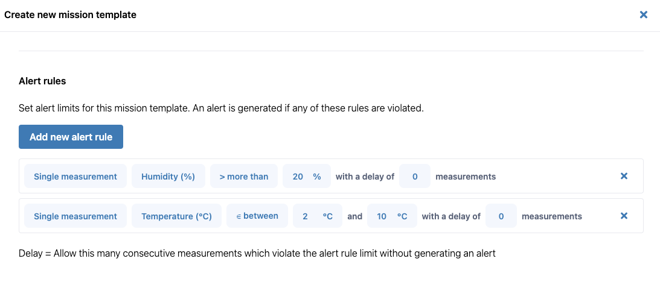The image size is (660, 285).
Task: Open the Temperature (°C) parameter dropdown
Action: point(176,216)
